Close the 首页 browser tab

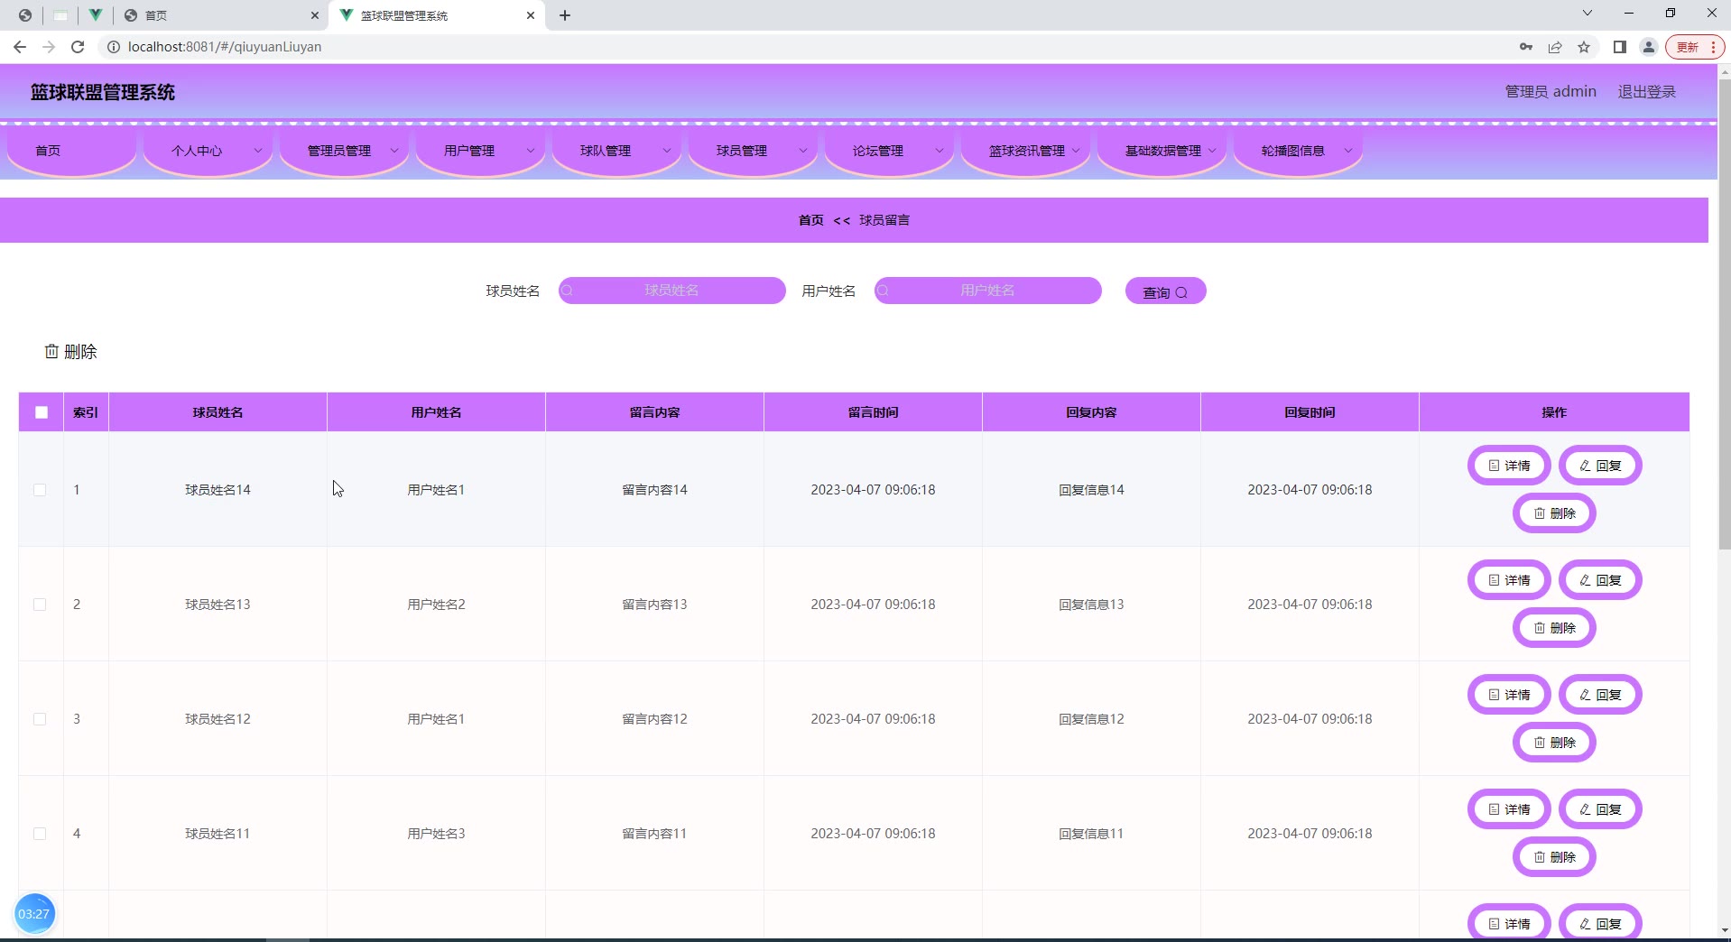click(x=315, y=15)
